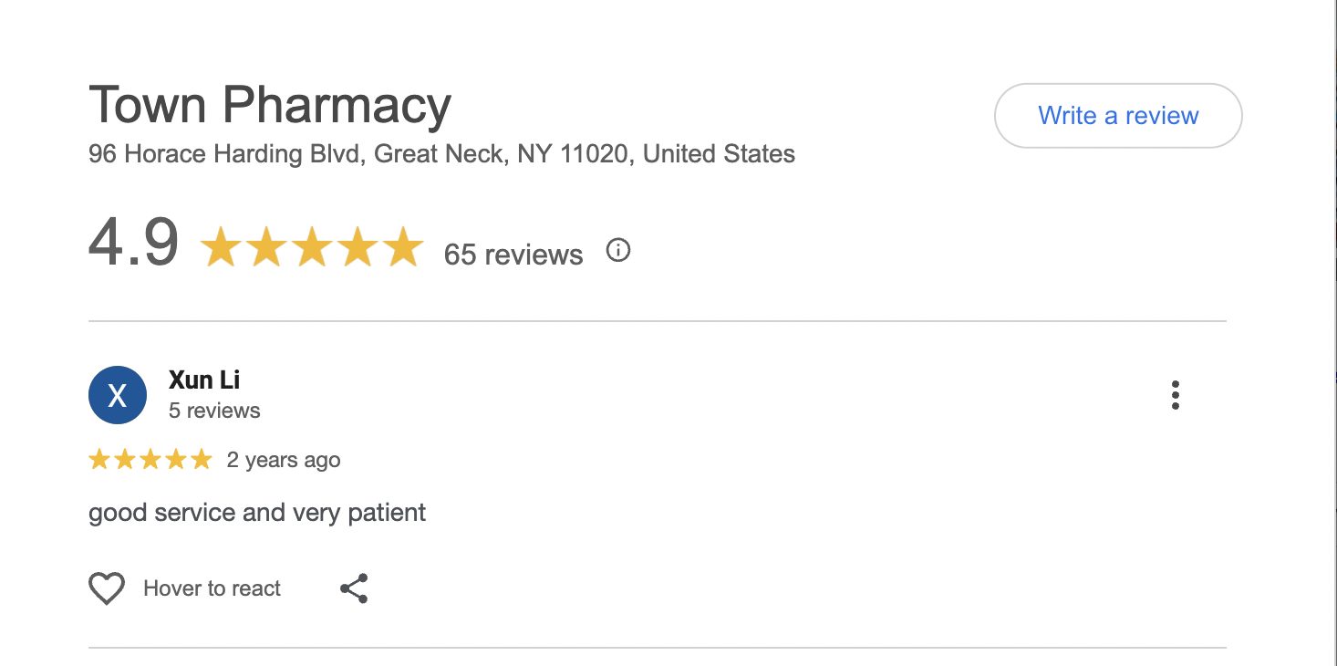Viewport: 1337px width, 666px height.
Task: Click the 5 reviews text under Xun Li
Action: click(x=214, y=411)
